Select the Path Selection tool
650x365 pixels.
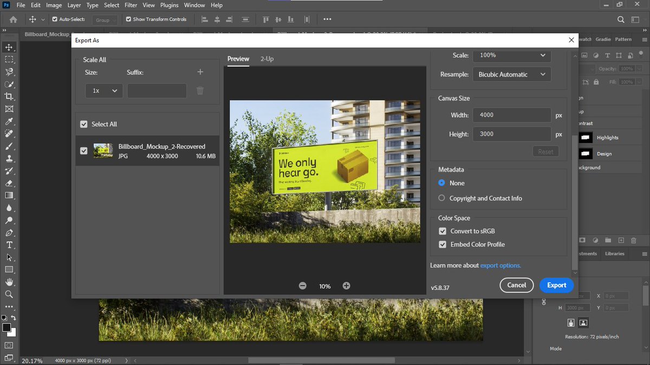(x=9, y=257)
